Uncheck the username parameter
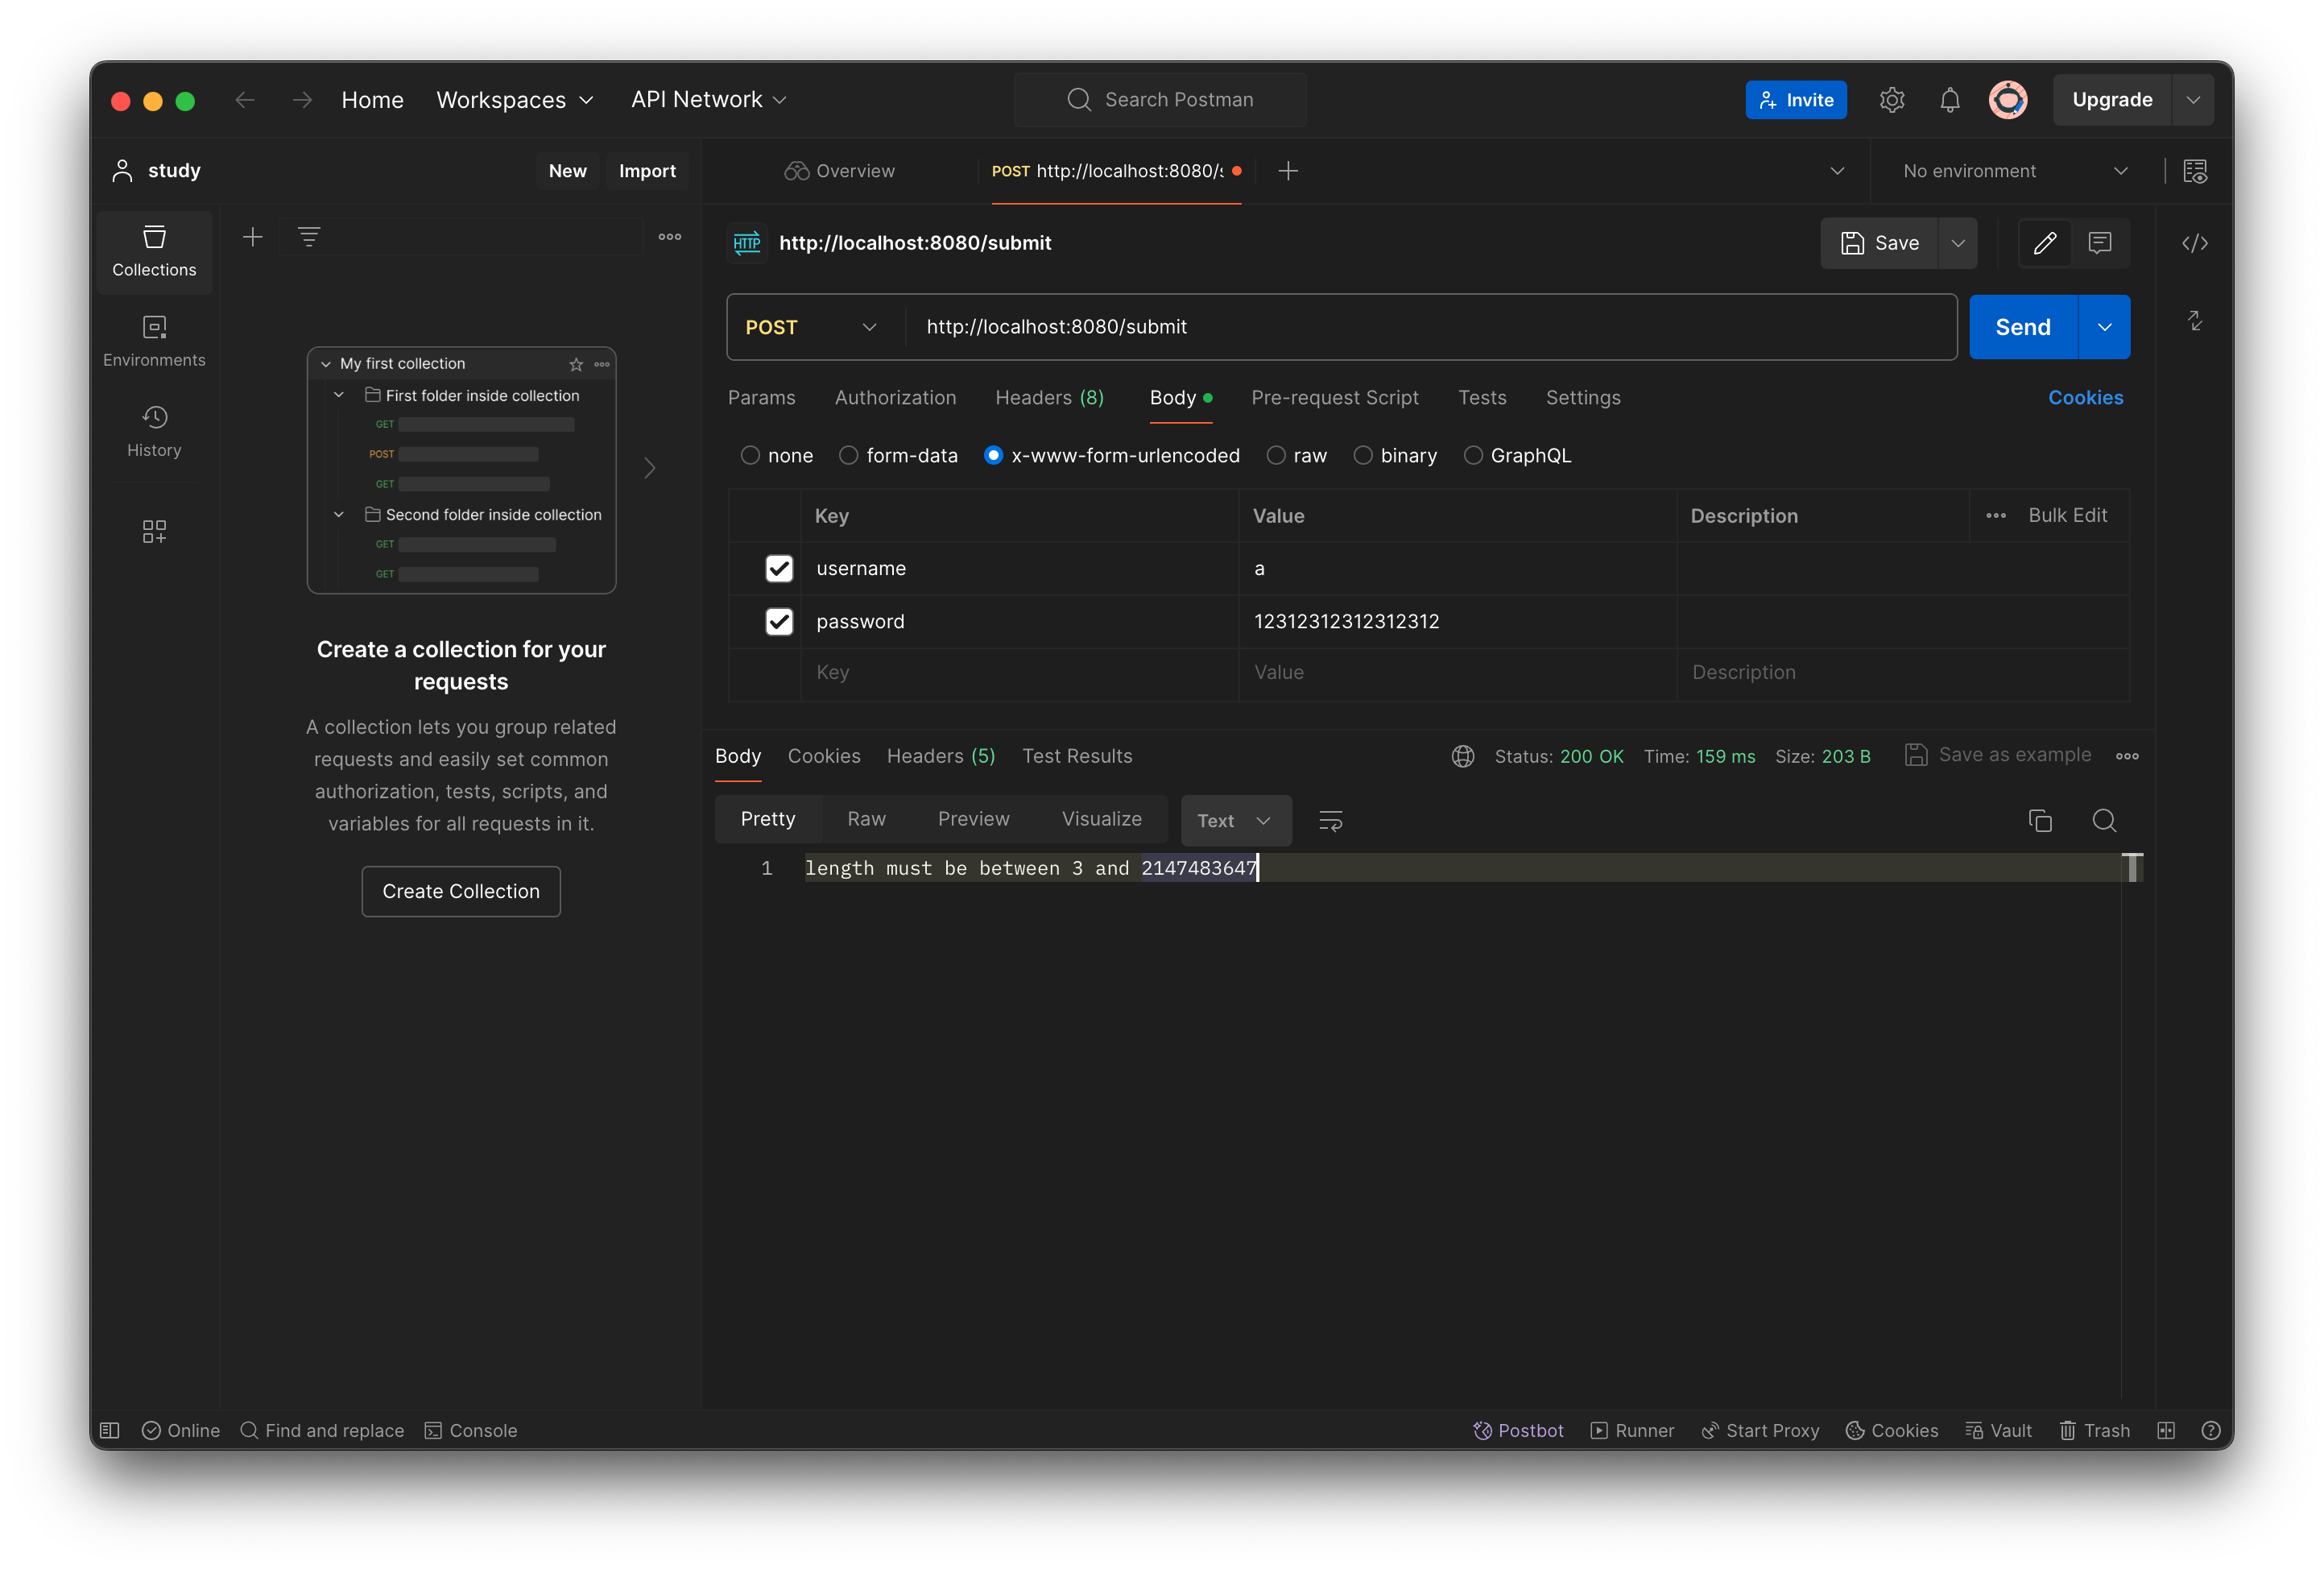This screenshot has width=2324, height=1569. 779,568
